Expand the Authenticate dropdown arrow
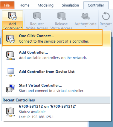The height and width of the screenshot is (127, 113). [x=85, y=27]
